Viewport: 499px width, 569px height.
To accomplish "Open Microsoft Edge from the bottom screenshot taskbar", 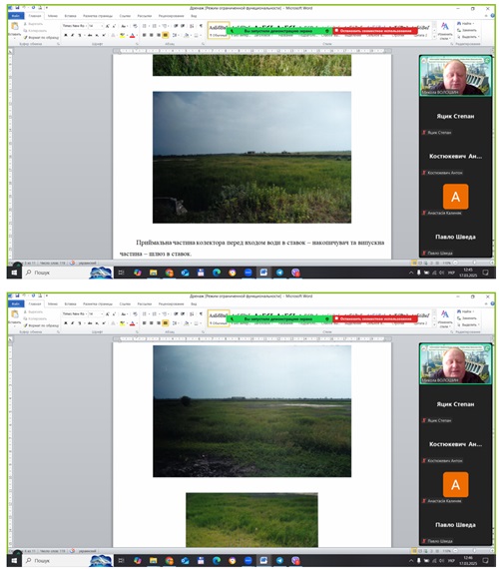I will coord(217,561).
